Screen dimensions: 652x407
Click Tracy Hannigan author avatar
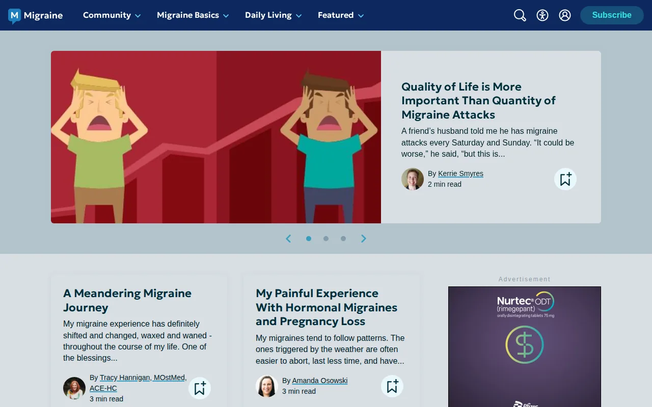[74, 388]
